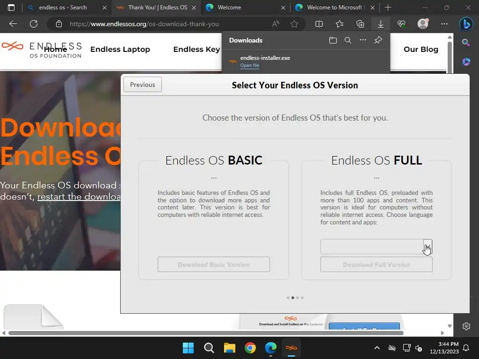Click the horizontal scrollbar at page bottom
The image size is (479, 359).
click(206, 333)
